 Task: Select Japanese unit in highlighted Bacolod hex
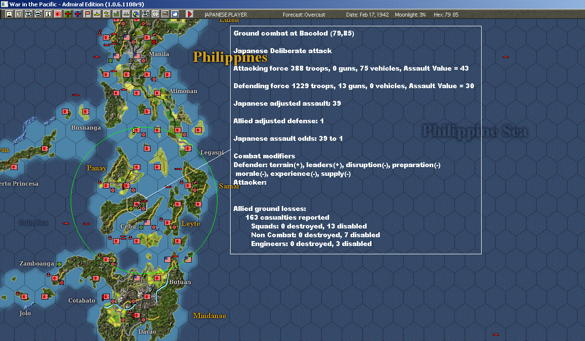[137, 204]
